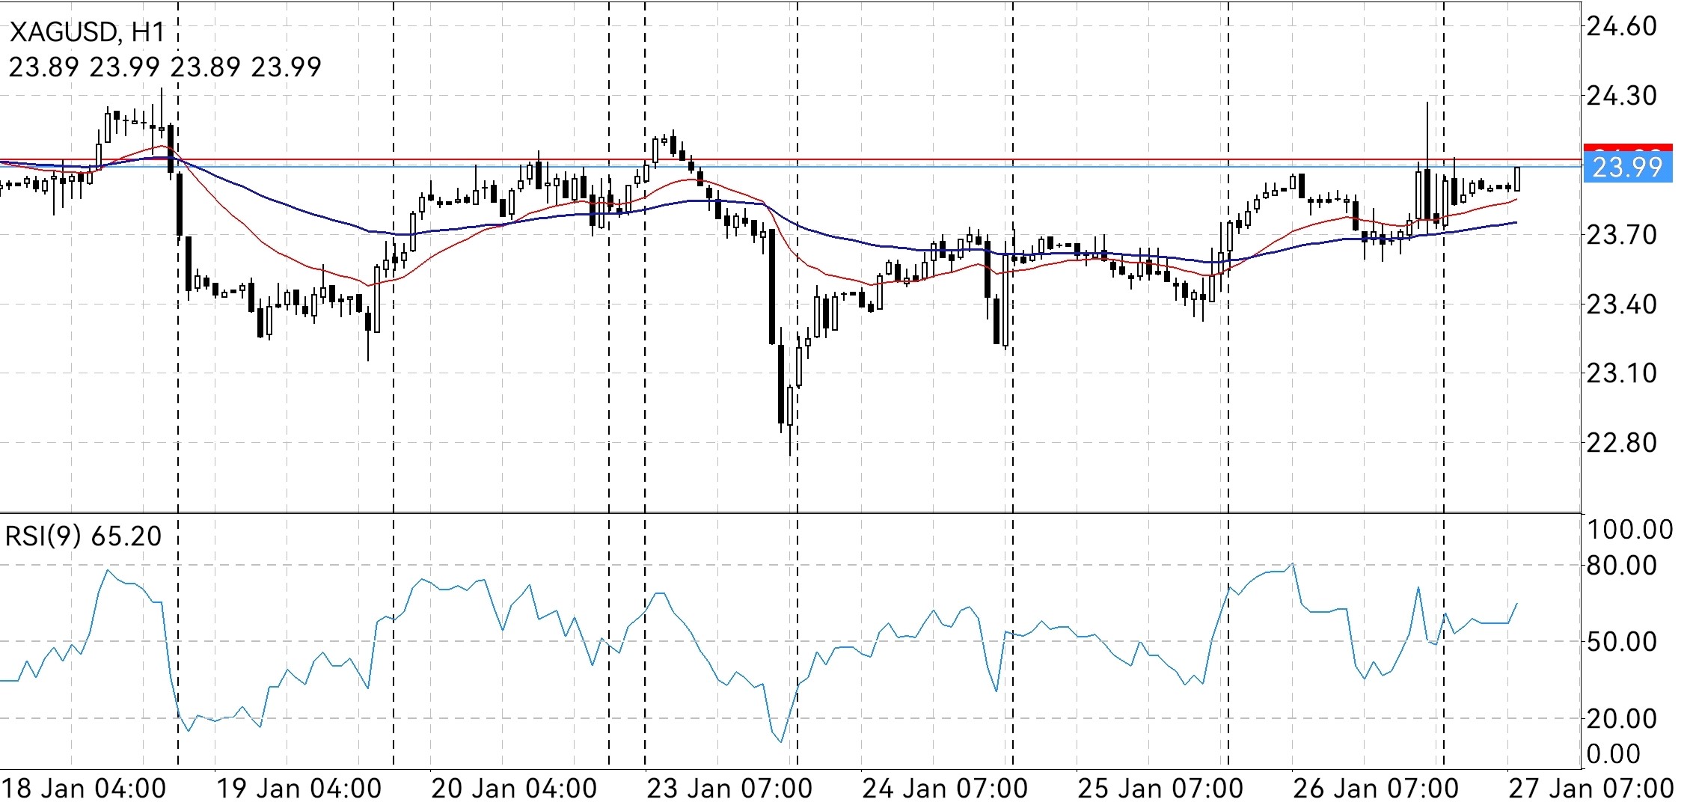Click the RSI 20.00 scale label
This screenshot has width=1693, height=808.
(1622, 719)
